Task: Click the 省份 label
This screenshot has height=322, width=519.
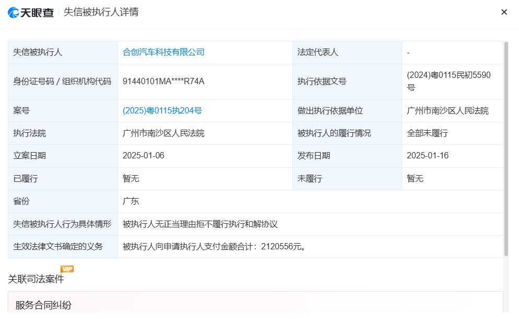Action: pos(21,201)
